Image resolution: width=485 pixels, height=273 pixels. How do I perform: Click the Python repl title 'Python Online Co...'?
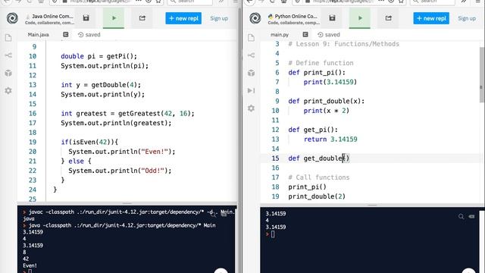tap(296, 16)
